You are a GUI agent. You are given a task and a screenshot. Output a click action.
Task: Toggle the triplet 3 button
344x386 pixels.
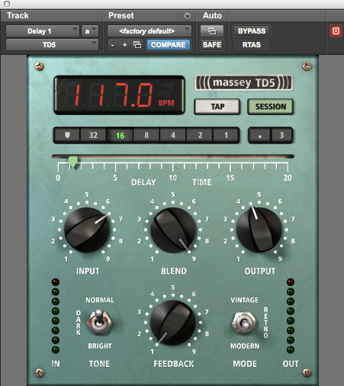pos(281,135)
